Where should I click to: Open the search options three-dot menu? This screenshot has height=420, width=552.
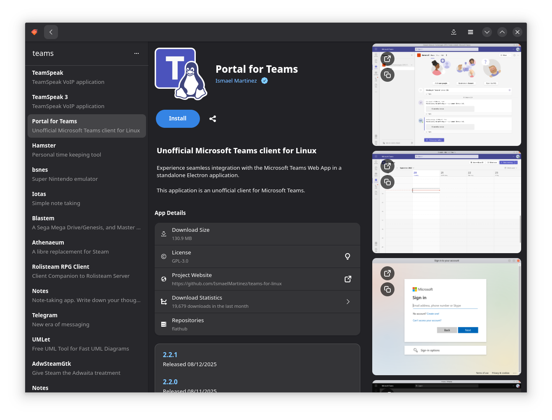[137, 53]
